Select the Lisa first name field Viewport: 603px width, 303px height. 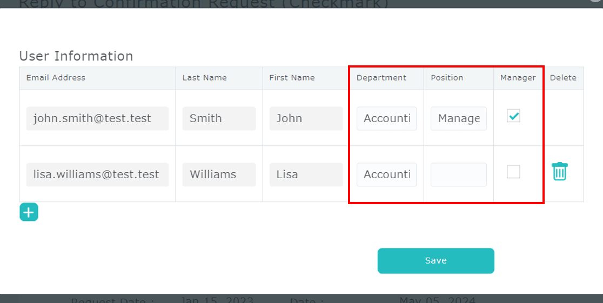click(306, 174)
